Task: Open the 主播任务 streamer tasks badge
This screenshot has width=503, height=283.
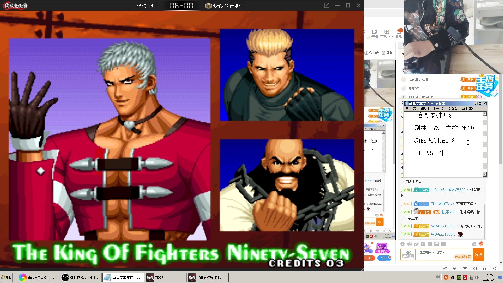Action: coord(486,85)
